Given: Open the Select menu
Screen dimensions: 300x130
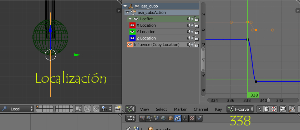Looking at the screenshot, I should coord(161,109).
